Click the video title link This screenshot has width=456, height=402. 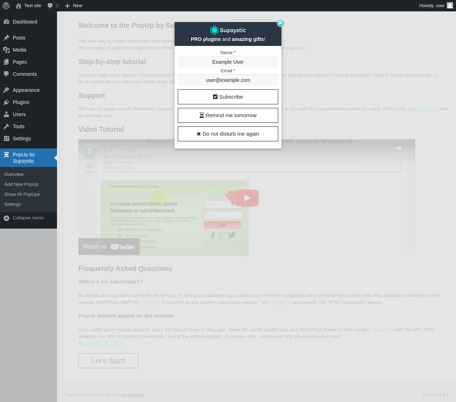[192, 151]
